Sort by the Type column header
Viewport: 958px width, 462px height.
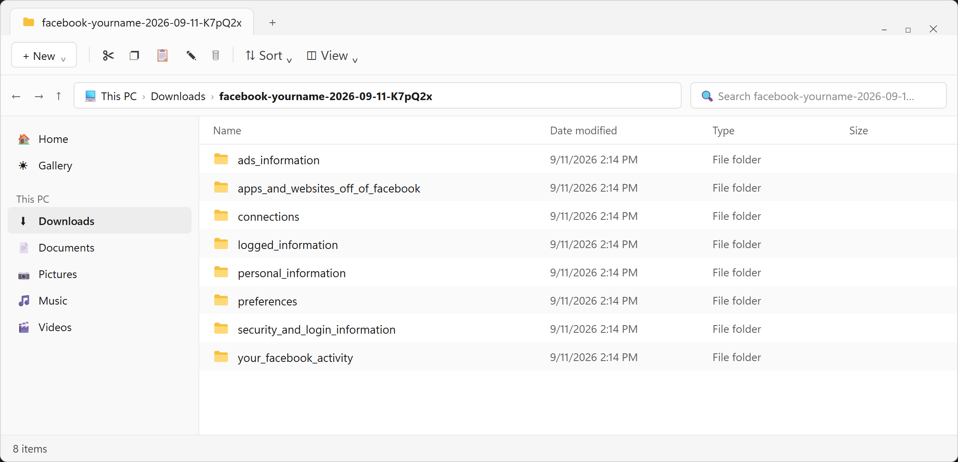pos(723,130)
